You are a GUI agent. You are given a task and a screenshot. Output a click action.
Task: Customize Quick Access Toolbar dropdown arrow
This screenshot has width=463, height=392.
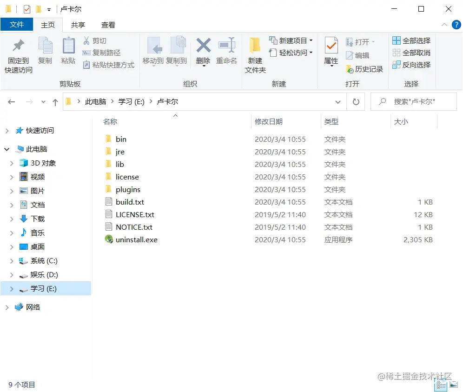(x=49, y=10)
